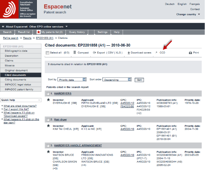The height and width of the screenshot is (170, 205).
Task: Open the Result list tab
Action: pos(24,32)
